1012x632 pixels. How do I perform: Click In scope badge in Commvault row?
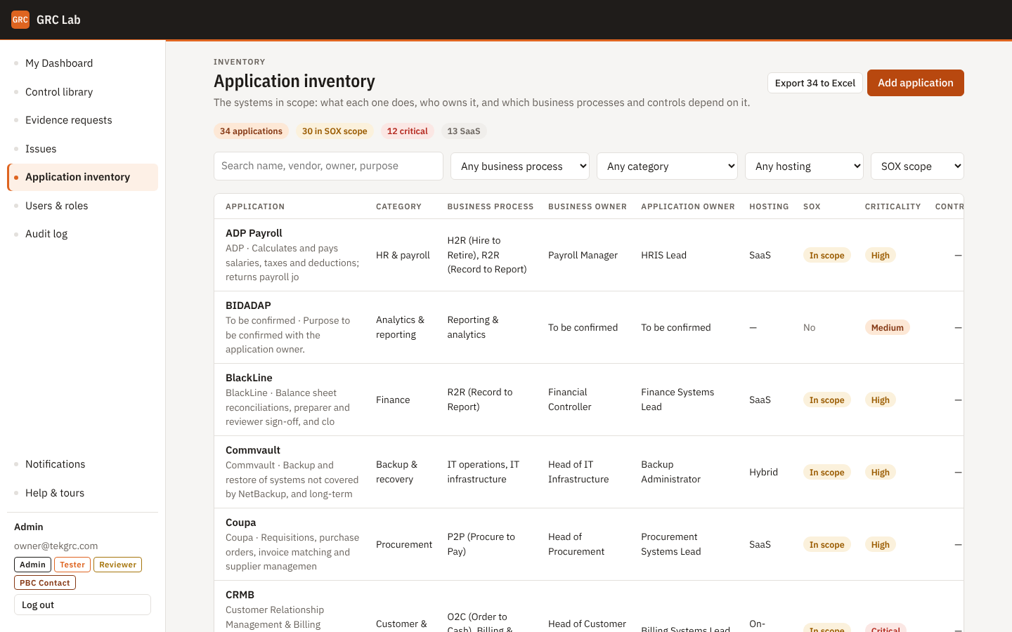[x=826, y=473]
